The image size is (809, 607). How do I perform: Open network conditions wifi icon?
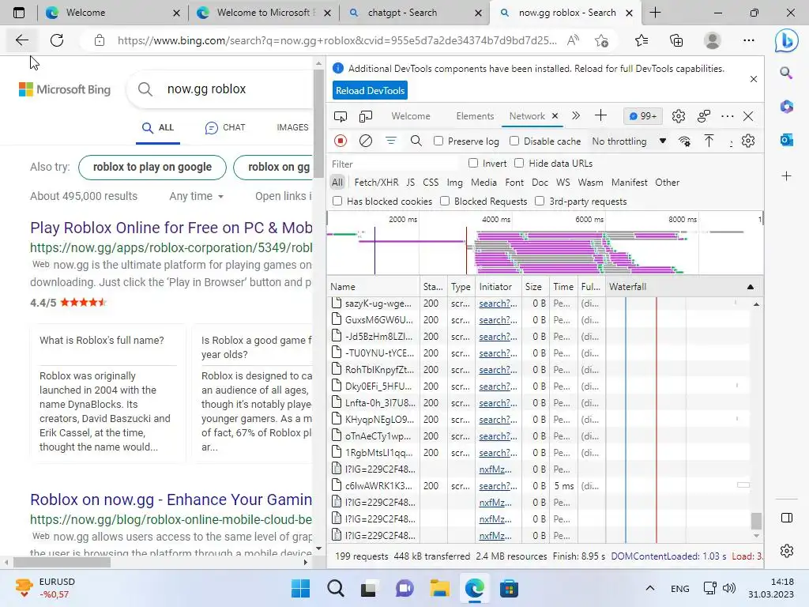click(685, 141)
